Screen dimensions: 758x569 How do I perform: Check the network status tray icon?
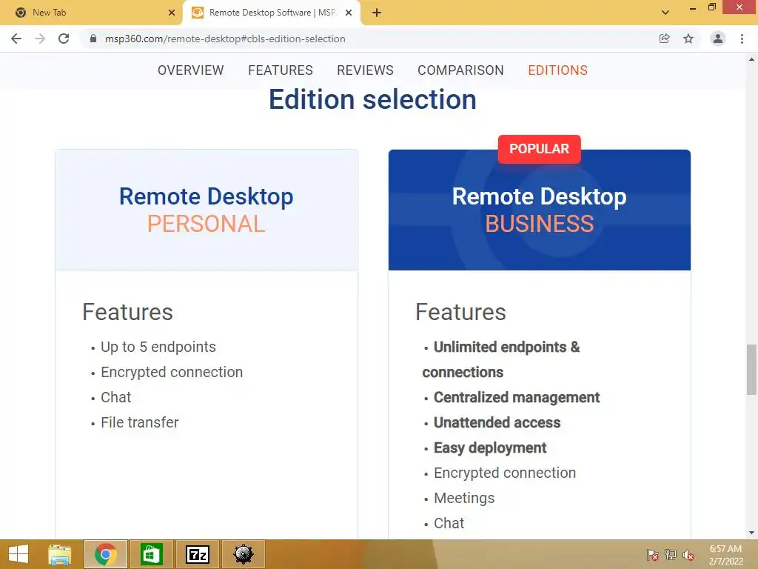click(671, 554)
